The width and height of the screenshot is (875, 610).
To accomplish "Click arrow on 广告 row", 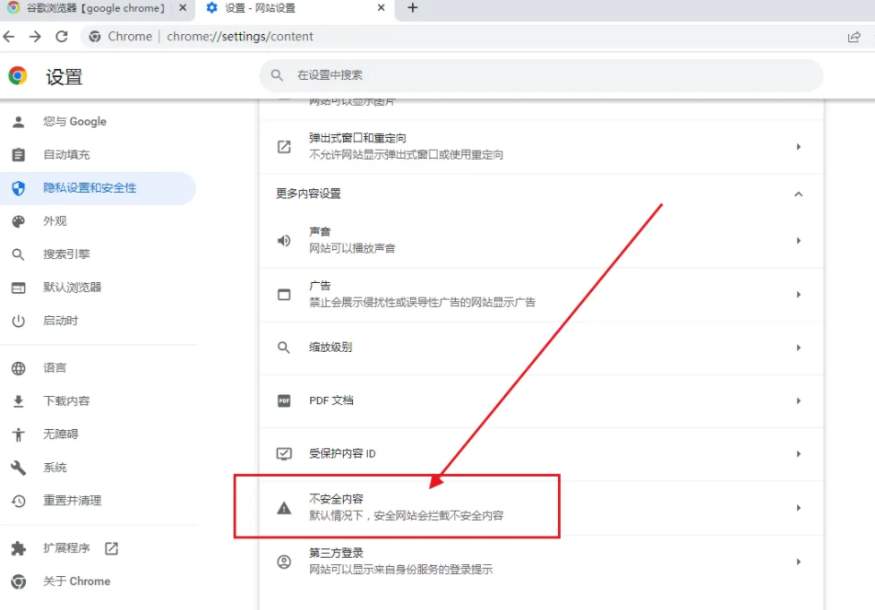I will coord(799,295).
